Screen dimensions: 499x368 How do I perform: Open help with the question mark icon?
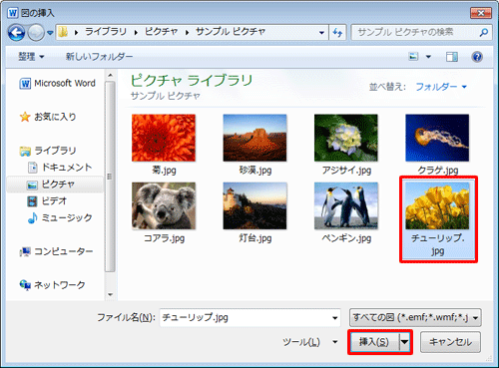[x=477, y=57]
